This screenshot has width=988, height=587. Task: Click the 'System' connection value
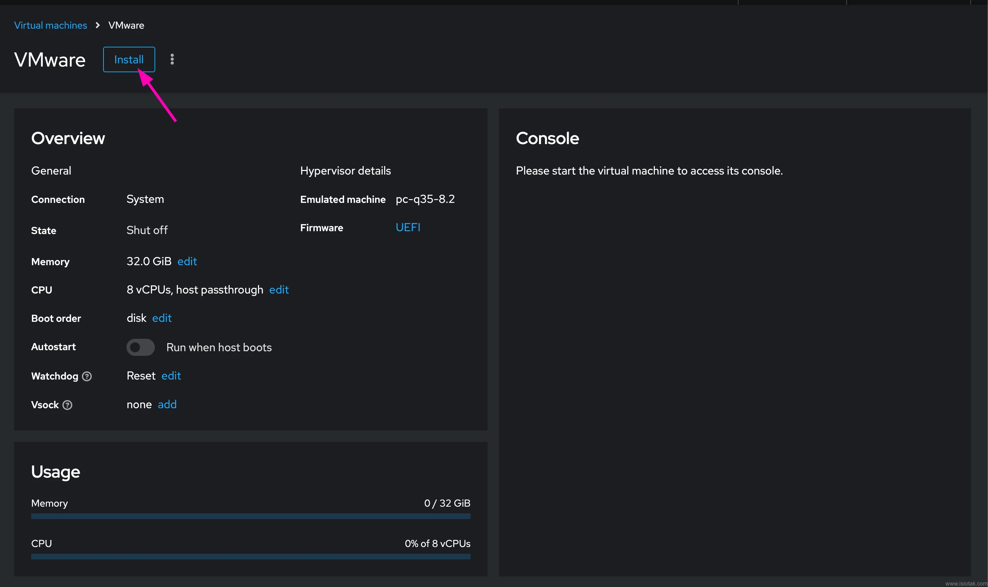point(145,199)
